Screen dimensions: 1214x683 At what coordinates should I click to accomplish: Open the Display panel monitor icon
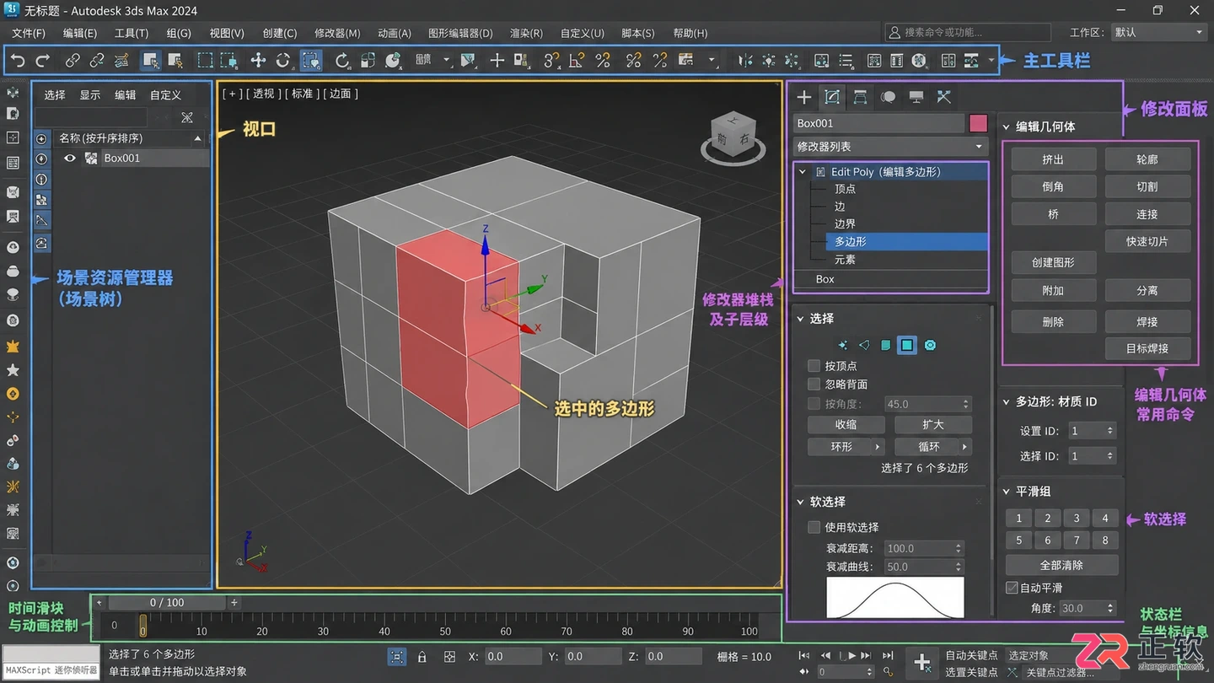[x=916, y=97]
